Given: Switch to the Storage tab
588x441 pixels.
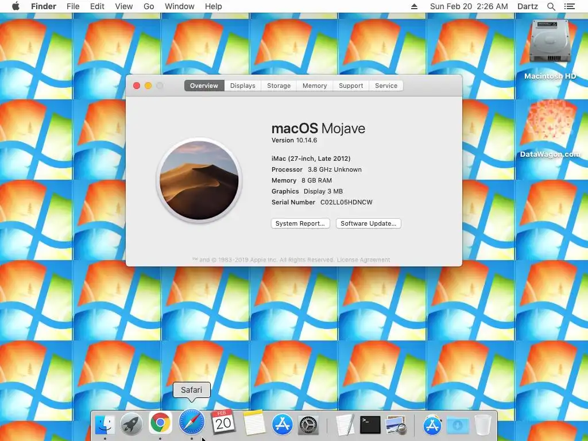Looking at the screenshot, I should (278, 86).
